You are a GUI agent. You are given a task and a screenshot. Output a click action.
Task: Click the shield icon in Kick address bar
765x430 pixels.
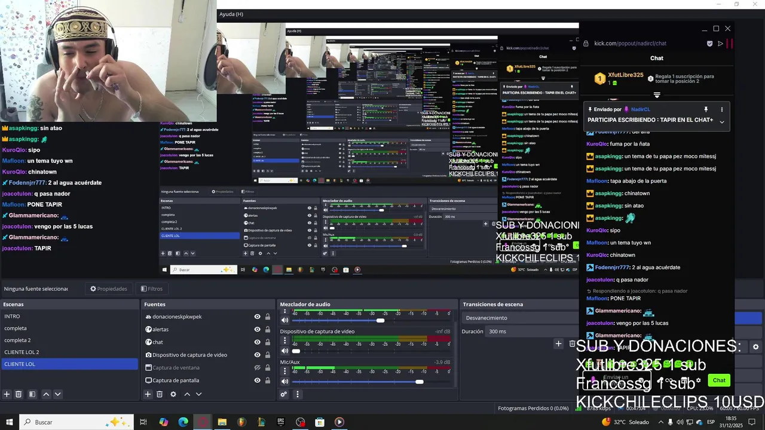tap(709, 44)
